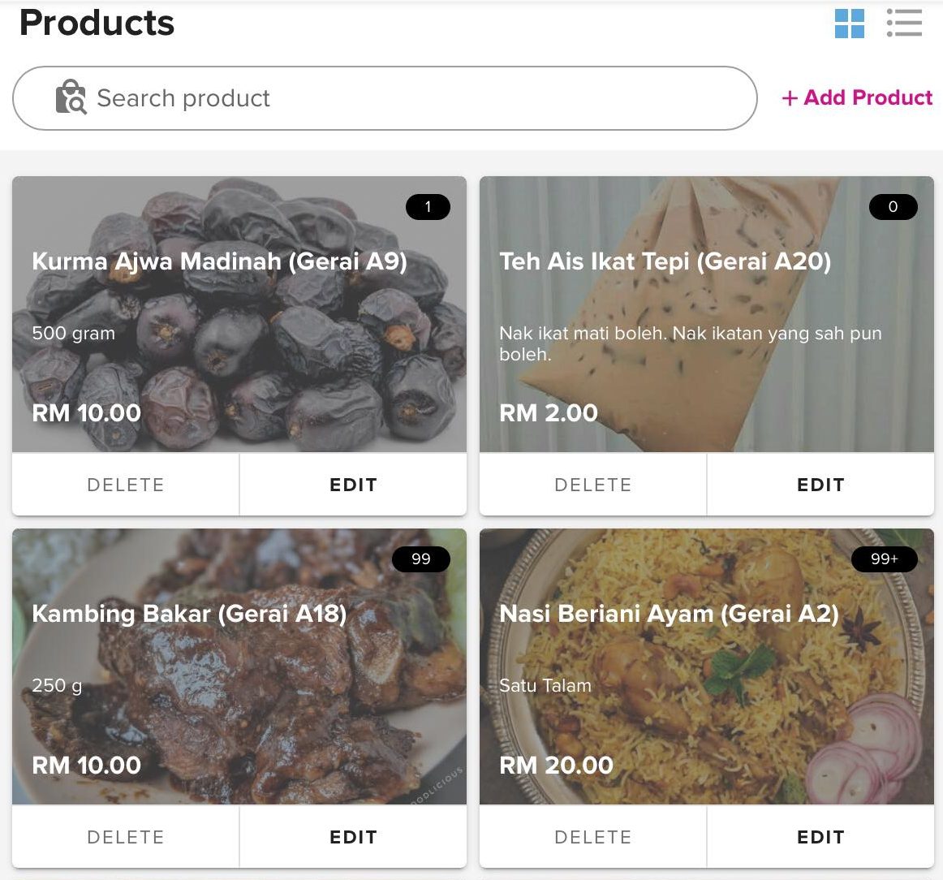Image resolution: width=943 pixels, height=880 pixels.
Task: Click stock badge on Kurma Ajwa card
Action: [428, 207]
